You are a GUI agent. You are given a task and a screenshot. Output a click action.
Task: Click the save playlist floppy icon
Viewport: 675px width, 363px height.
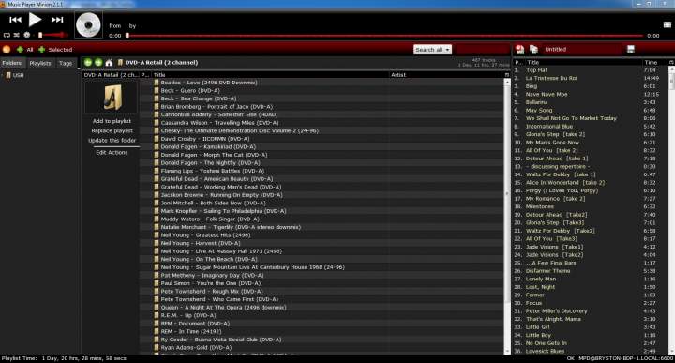coord(631,49)
